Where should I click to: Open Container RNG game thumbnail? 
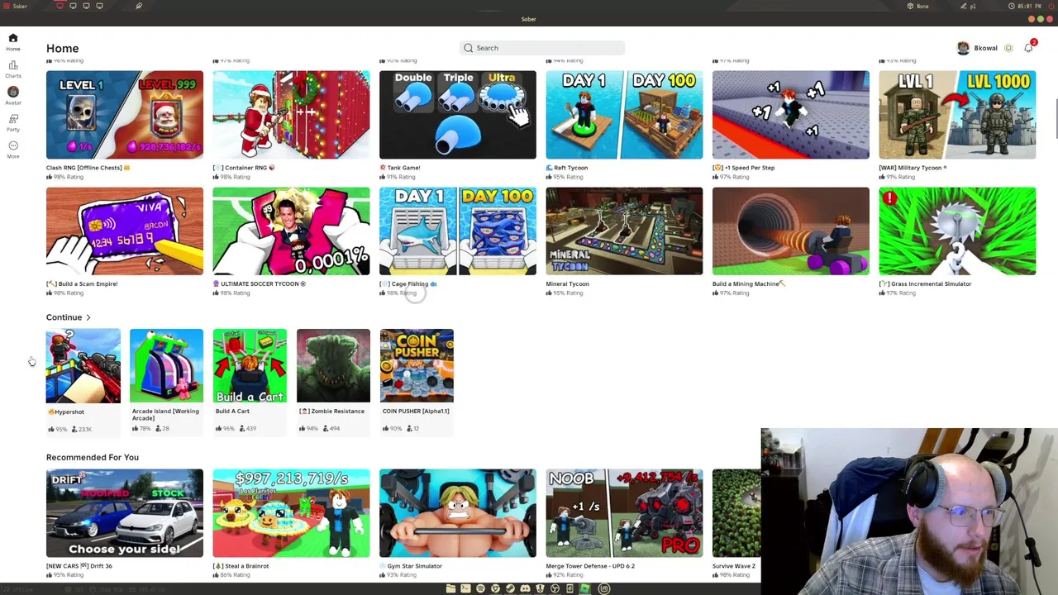(291, 115)
